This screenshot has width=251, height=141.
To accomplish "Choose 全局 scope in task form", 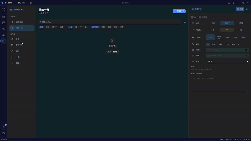I will click(210, 37).
